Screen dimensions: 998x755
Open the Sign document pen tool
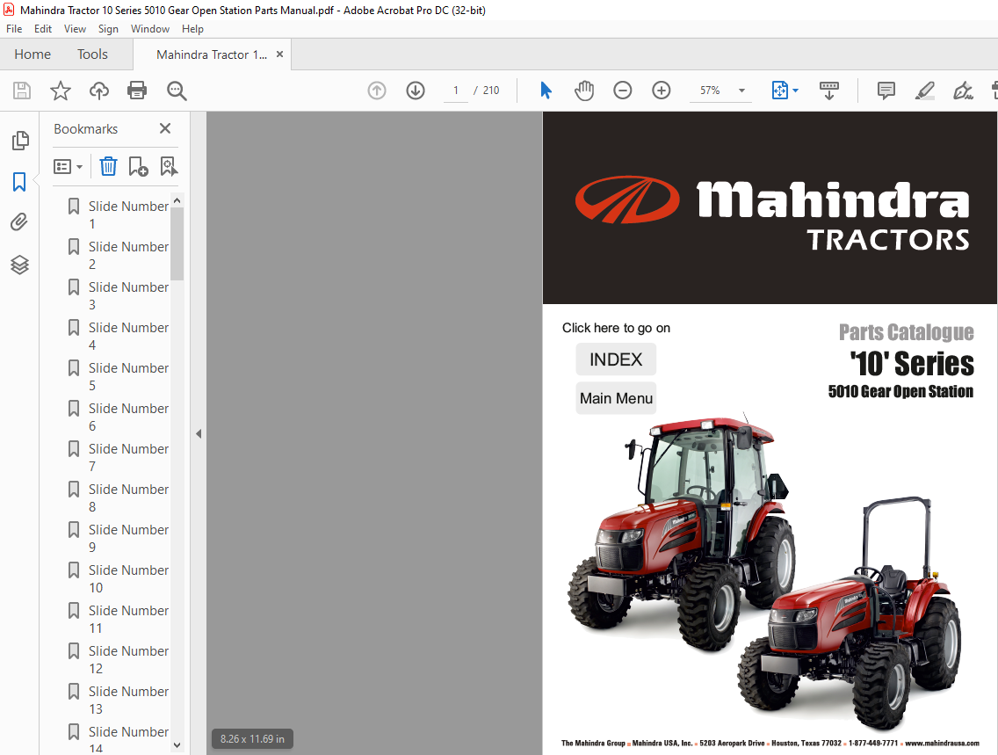[x=963, y=91]
